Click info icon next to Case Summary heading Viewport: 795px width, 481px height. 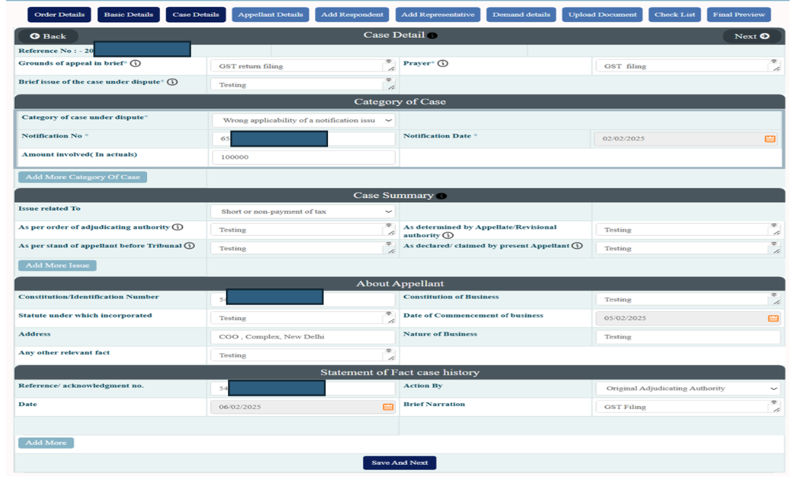(441, 196)
